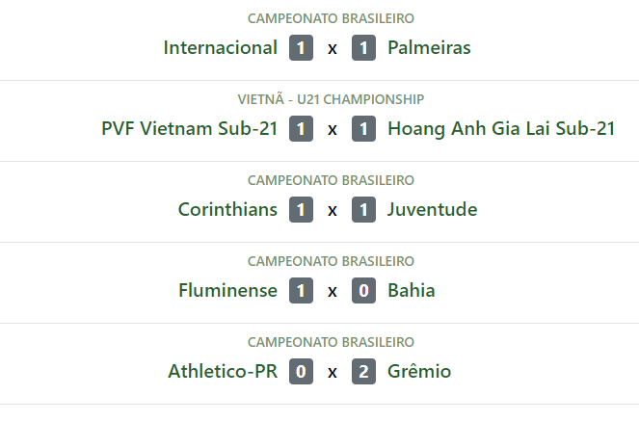Click Campeonato Brasileiro label above Corinthians match
This screenshot has width=639, height=422.
pyautogui.click(x=331, y=180)
